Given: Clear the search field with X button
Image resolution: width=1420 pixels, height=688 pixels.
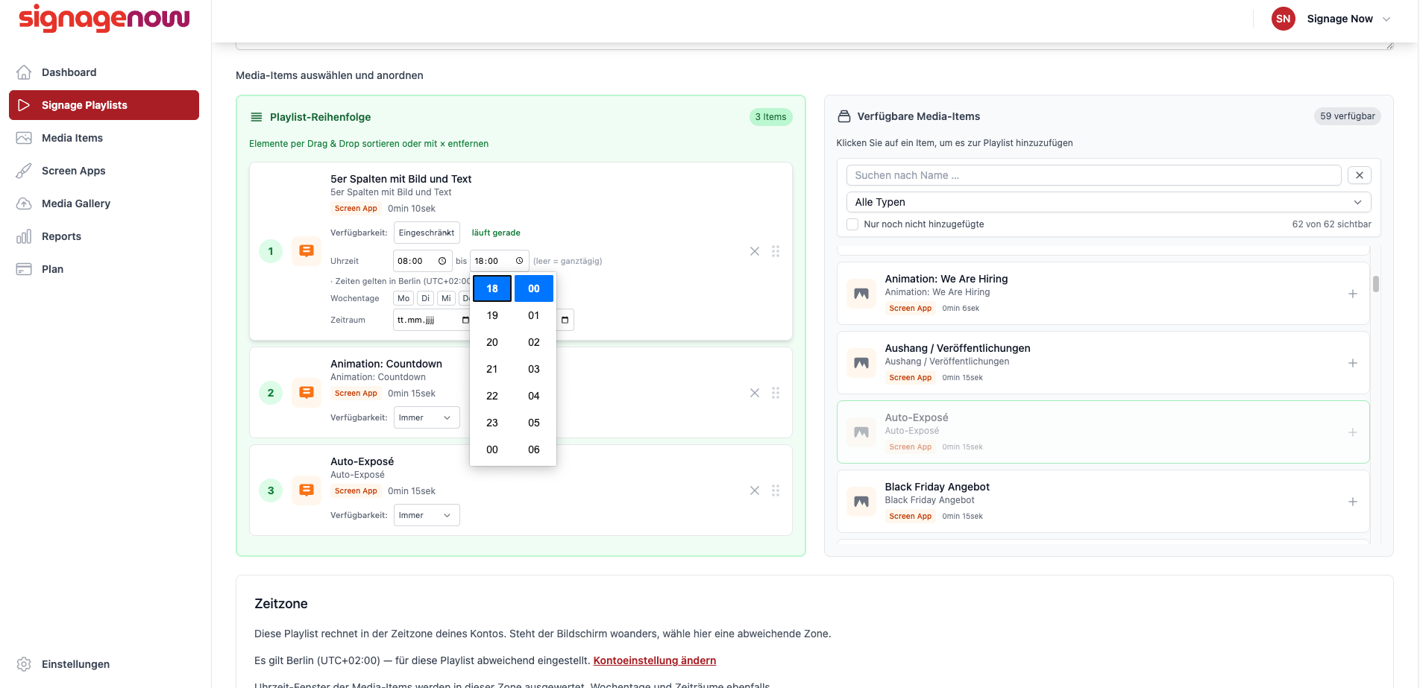Looking at the screenshot, I should 1360,175.
